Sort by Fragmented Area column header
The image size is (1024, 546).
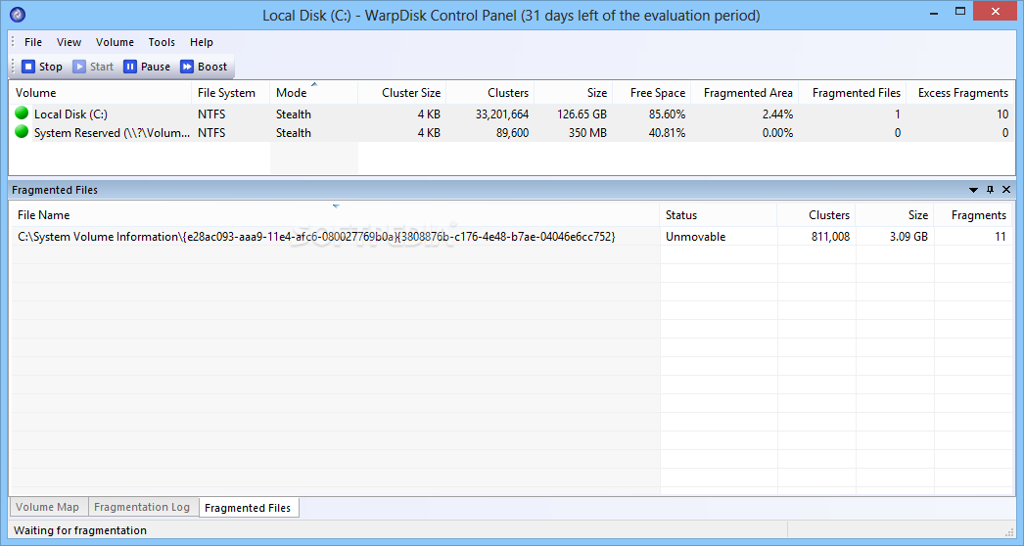(x=744, y=93)
